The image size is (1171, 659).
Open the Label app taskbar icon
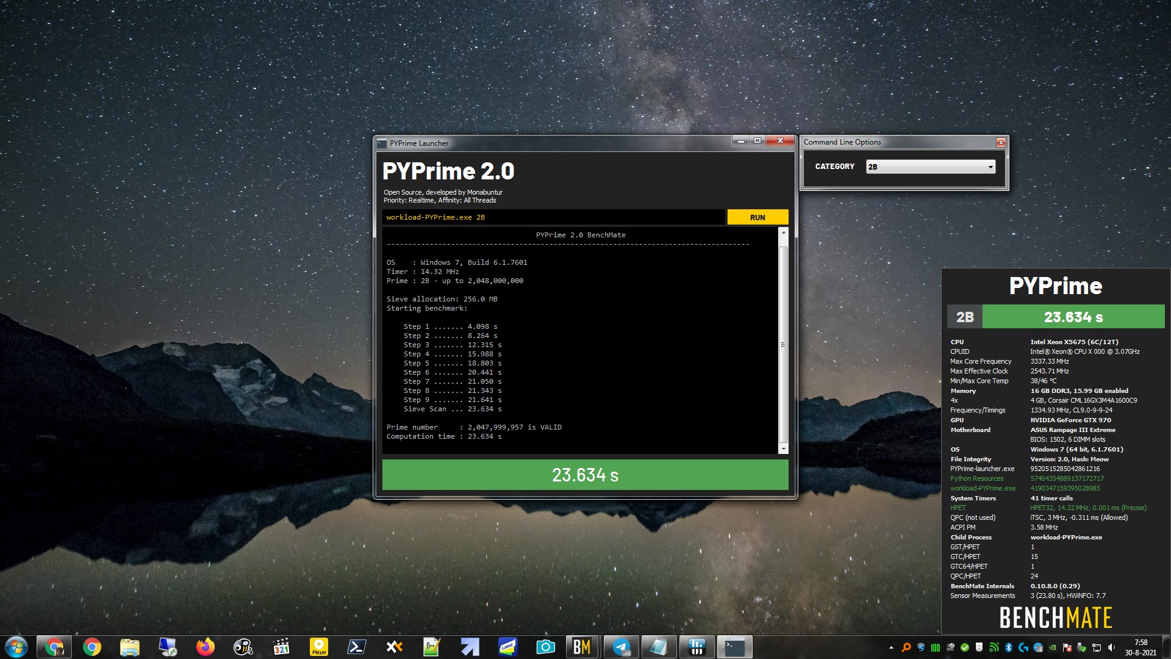508,647
